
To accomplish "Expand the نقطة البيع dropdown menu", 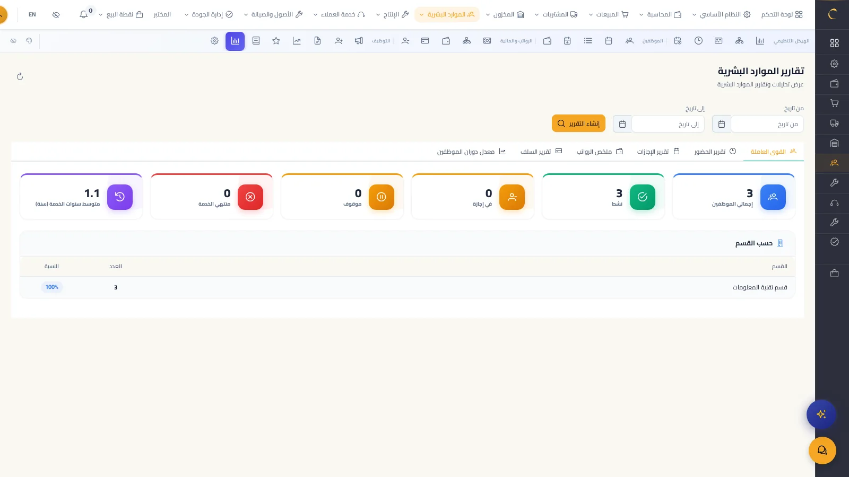I will (120, 14).
